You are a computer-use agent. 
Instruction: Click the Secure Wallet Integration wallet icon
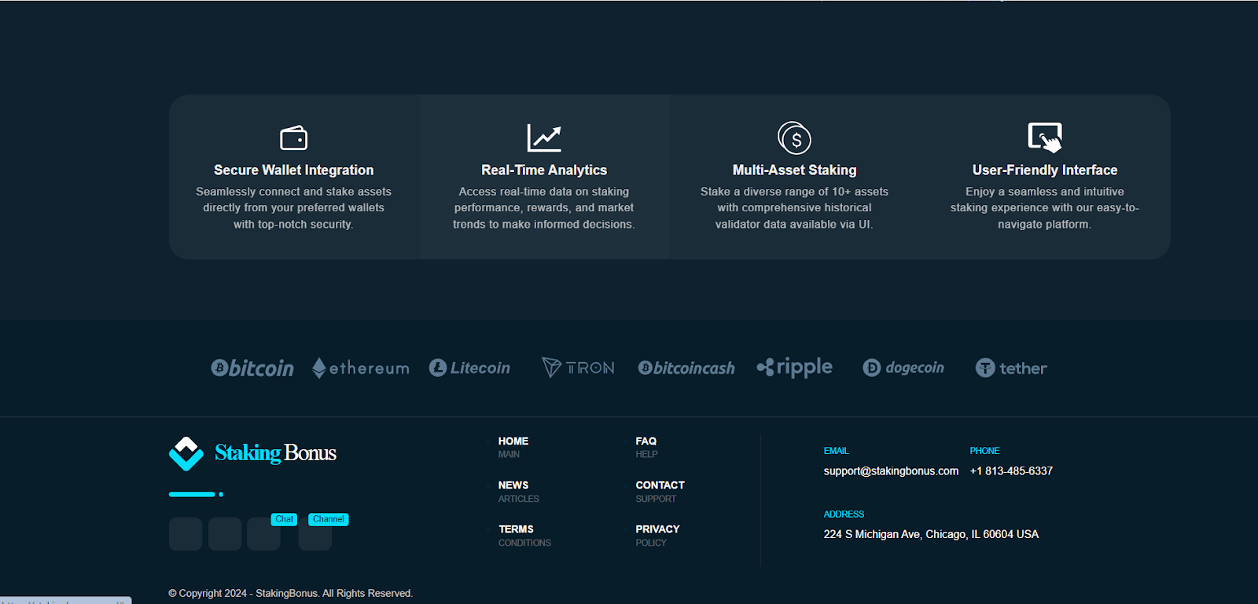[x=293, y=137]
